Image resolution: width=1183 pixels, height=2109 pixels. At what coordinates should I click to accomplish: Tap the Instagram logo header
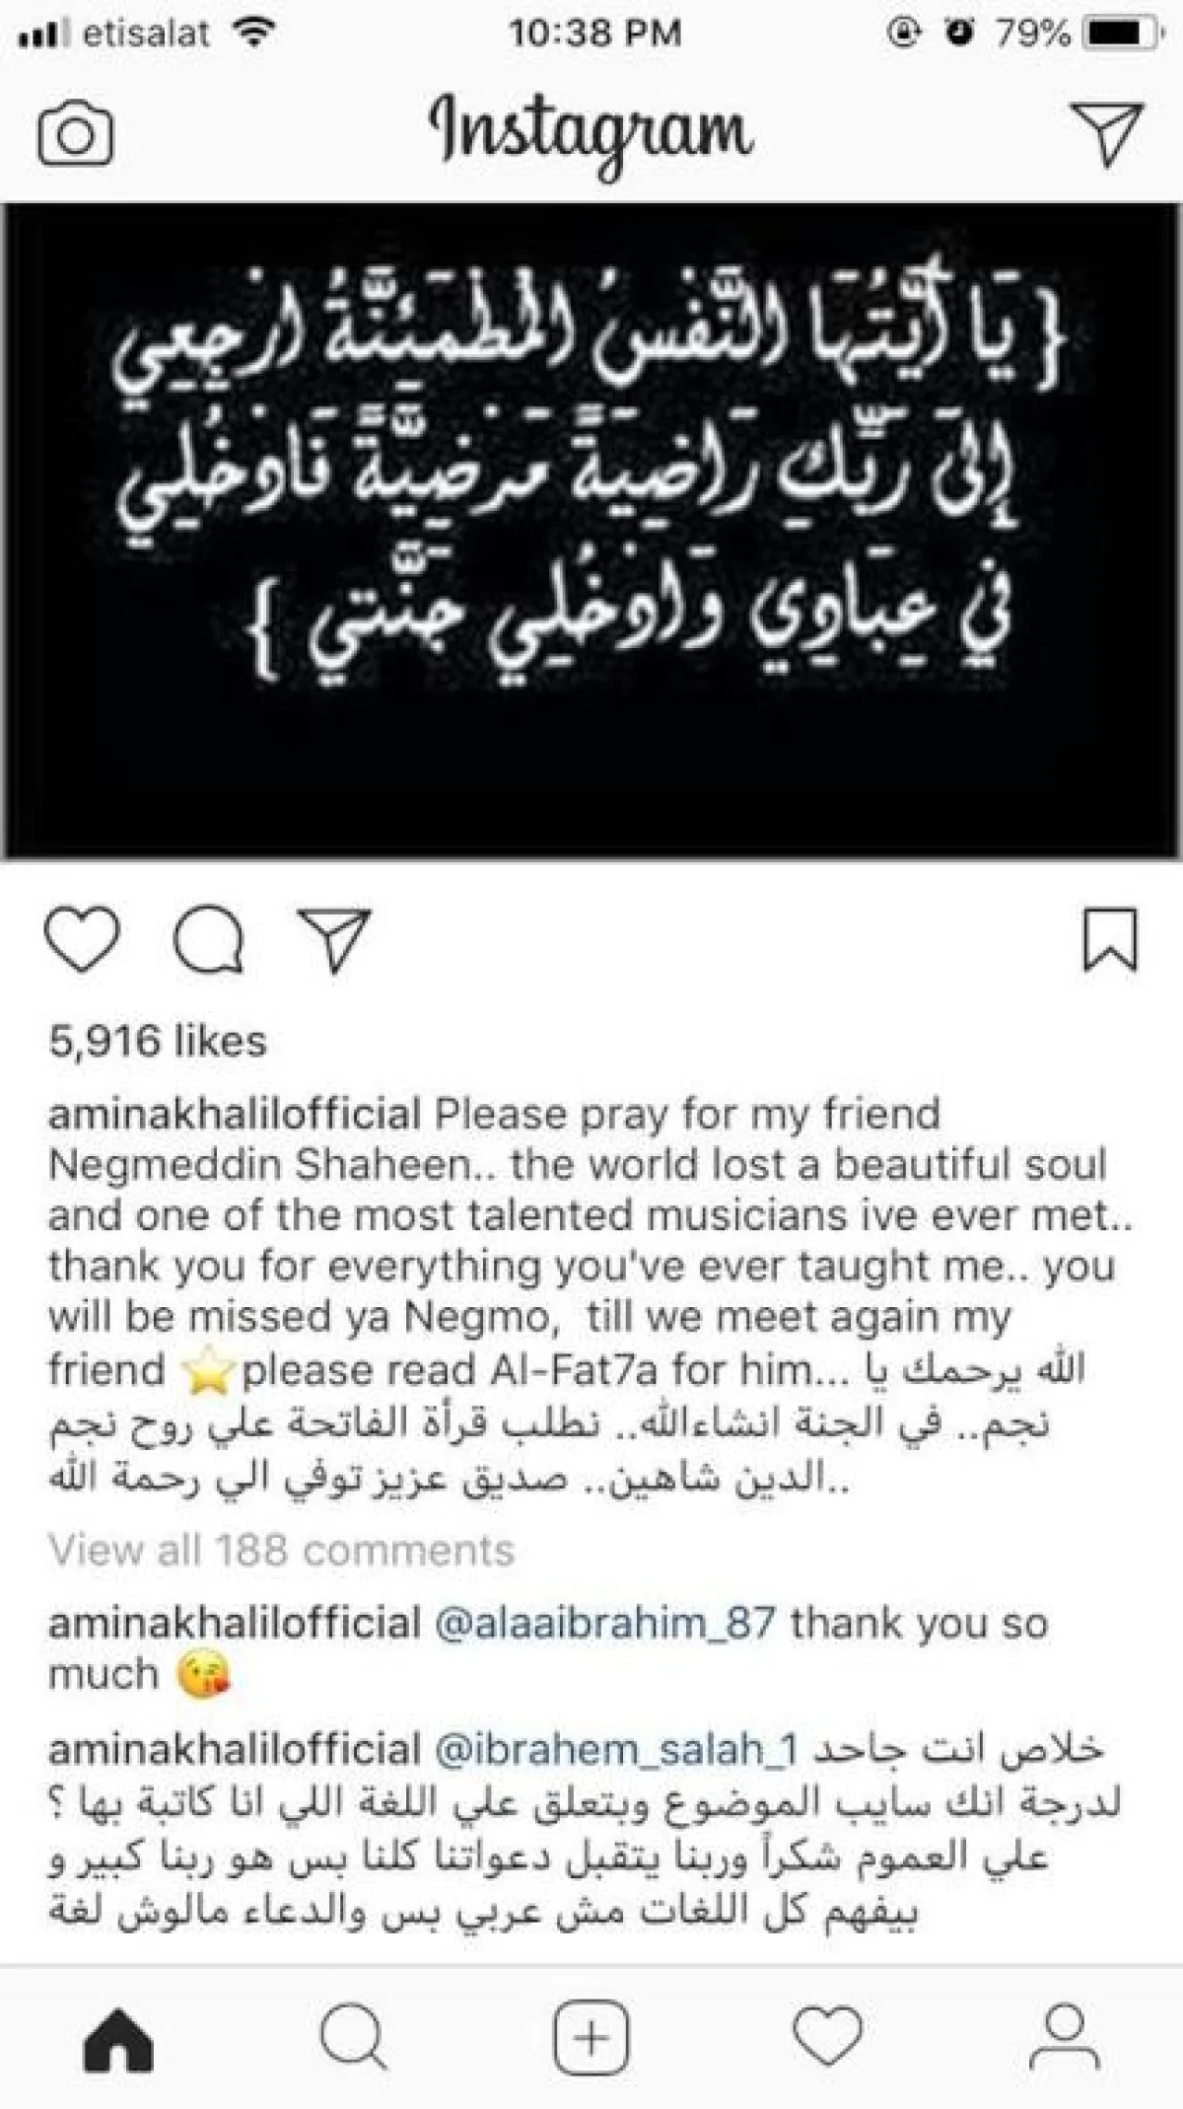coord(591,134)
